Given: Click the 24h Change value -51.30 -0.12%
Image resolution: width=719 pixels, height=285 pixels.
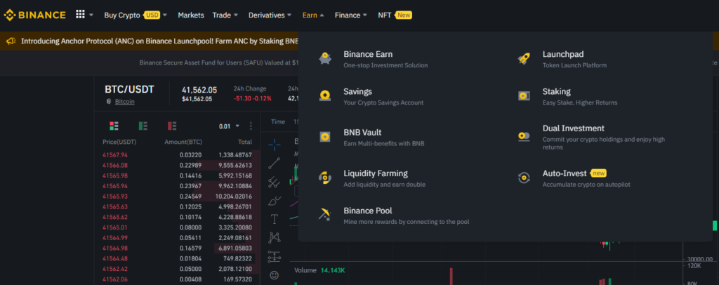Looking at the screenshot, I should click(x=253, y=98).
